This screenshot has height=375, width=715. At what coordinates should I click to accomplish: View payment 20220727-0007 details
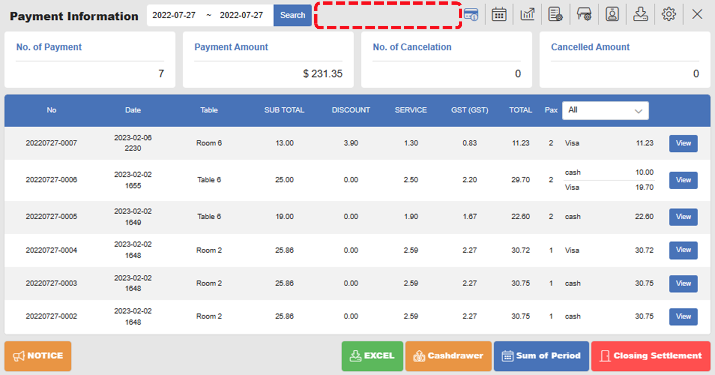click(x=683, y=143)
